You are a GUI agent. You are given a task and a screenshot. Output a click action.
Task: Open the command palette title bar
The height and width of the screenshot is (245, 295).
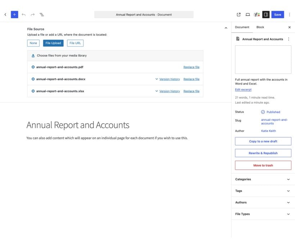[x=144, y=14]
